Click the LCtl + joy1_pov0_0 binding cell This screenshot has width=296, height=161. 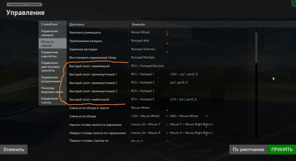[184, 99]
